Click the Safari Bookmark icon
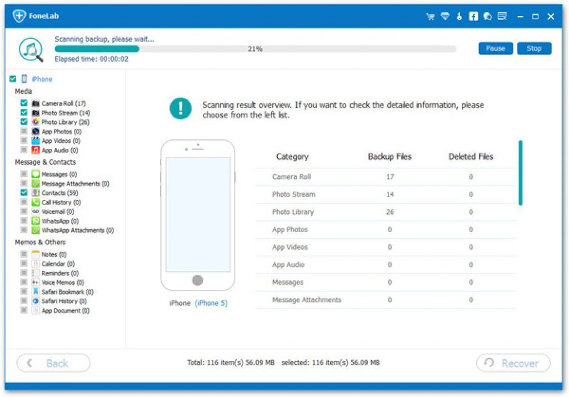Screen dimensions: 569x397 pyautogui.click(x=36, y=292)
